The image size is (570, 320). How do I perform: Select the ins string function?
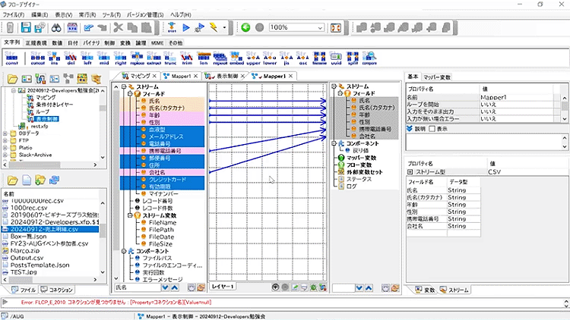[x=54, y=58]
